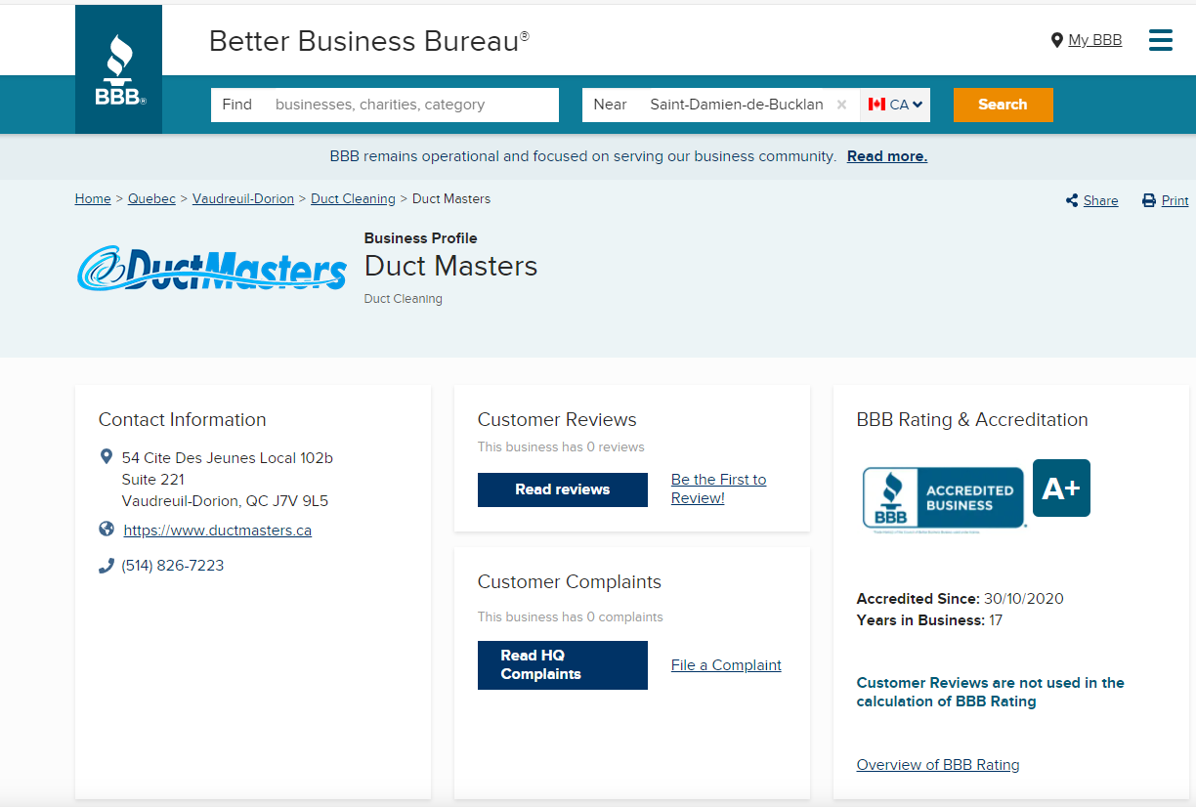Open the Vaudreuil-Dorion breadcrumb
1196x807 pixels.
[243, 198]
